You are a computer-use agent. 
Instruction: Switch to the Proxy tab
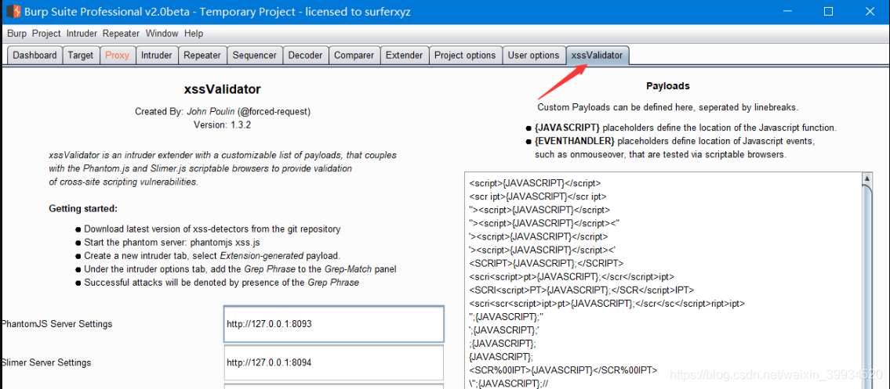[118, 56]
